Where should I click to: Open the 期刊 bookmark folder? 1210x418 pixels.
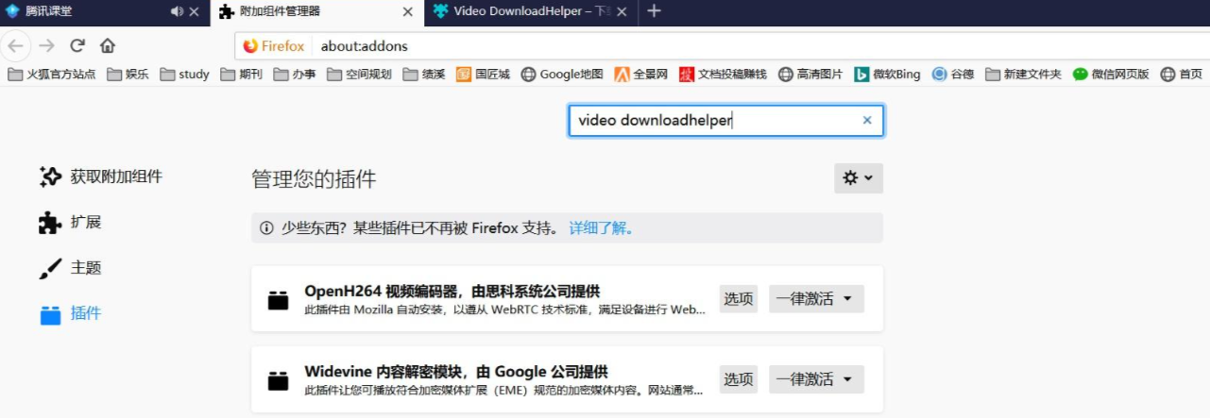tap(242, 75)
